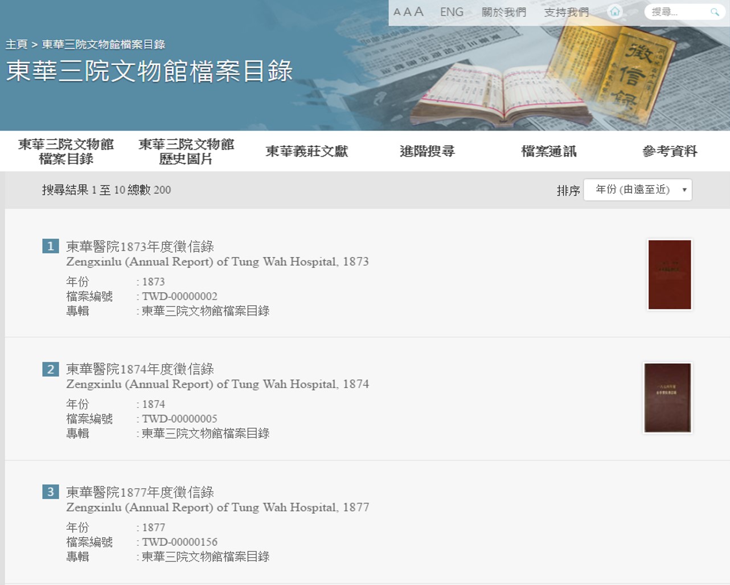This screenshot has width=730, height=585.
Task: Switch language to ENG
Action: pos(452,12)
